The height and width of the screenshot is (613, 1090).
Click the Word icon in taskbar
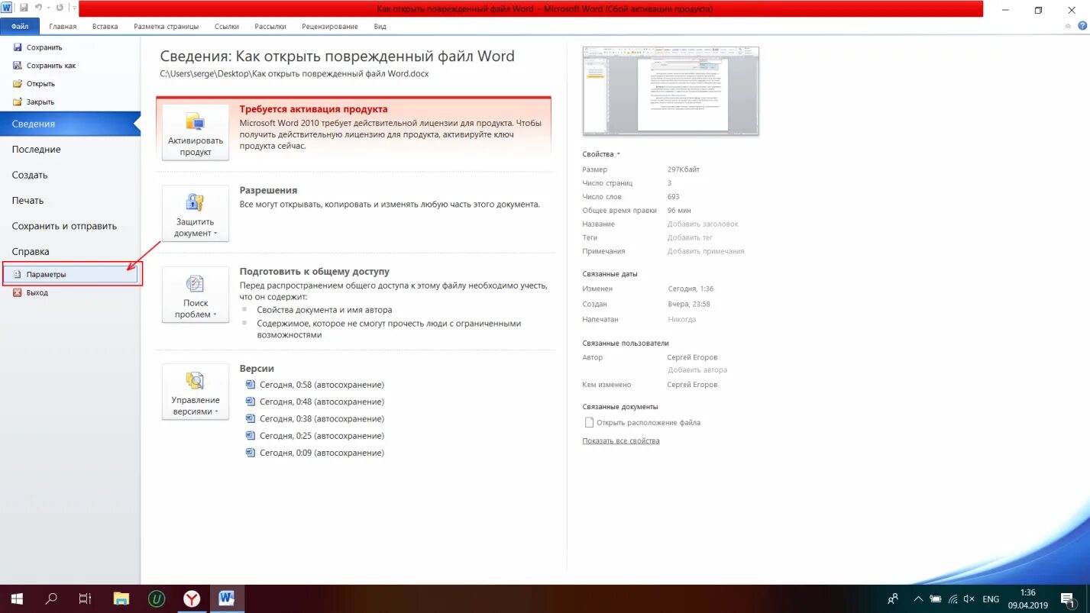coord(227,599)
